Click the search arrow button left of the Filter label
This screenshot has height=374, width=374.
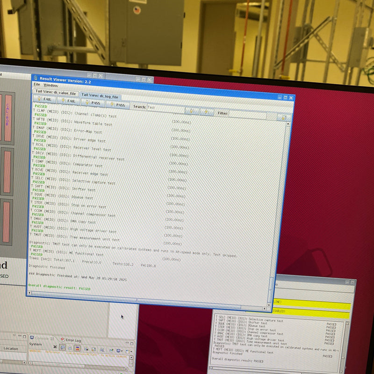coord(207,112)
